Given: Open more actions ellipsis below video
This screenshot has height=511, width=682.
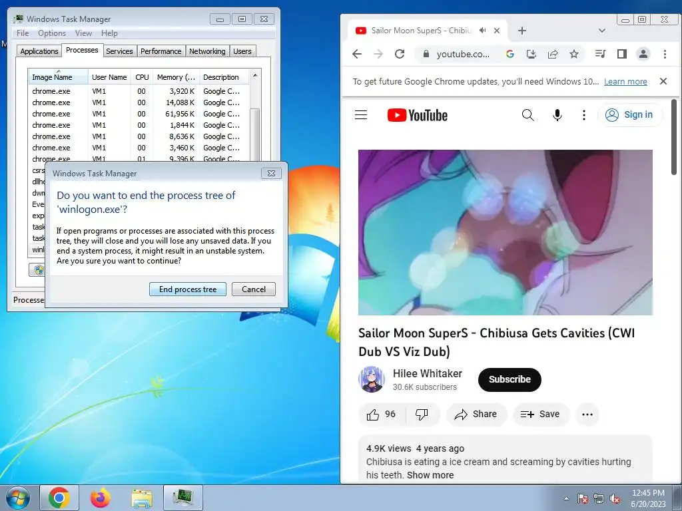Looking at the screenshot, I should (x=587, y=415).
